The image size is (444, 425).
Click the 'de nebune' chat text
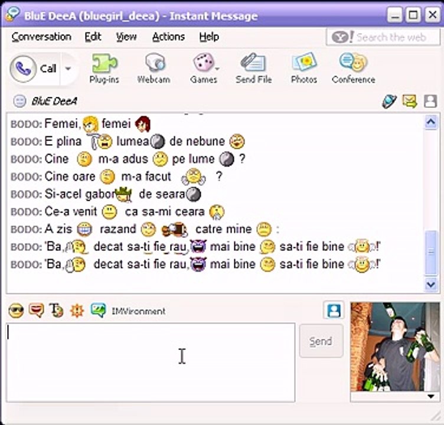197,141
